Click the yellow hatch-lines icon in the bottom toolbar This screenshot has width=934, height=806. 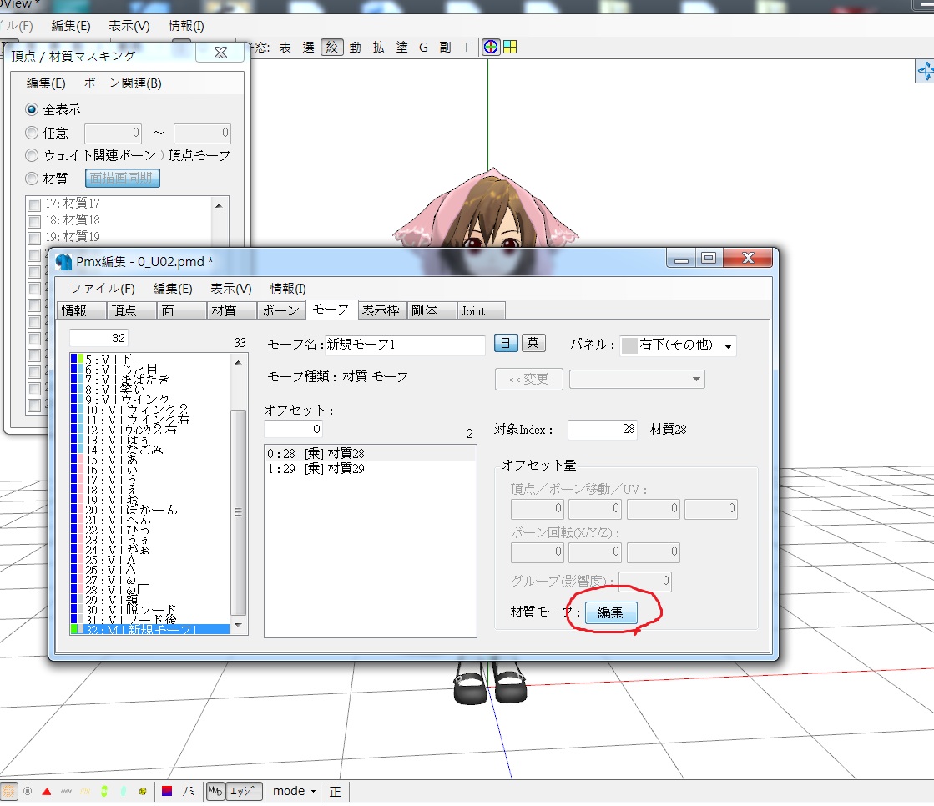tap(85, 791)
